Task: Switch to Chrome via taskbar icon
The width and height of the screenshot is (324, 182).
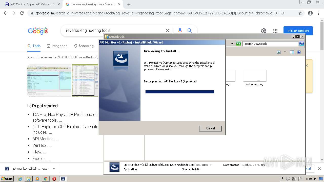Action: click(x=46, y=179)
